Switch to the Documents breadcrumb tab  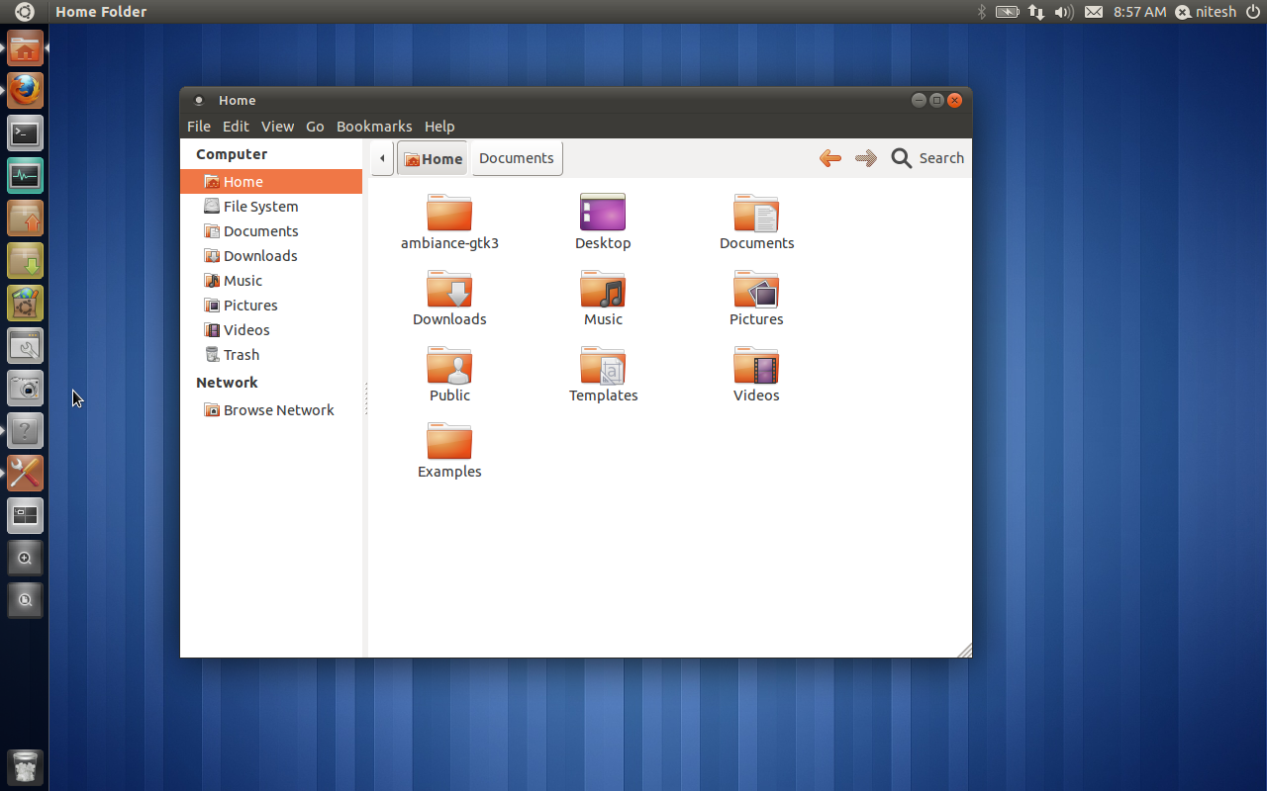pos(516,157)
